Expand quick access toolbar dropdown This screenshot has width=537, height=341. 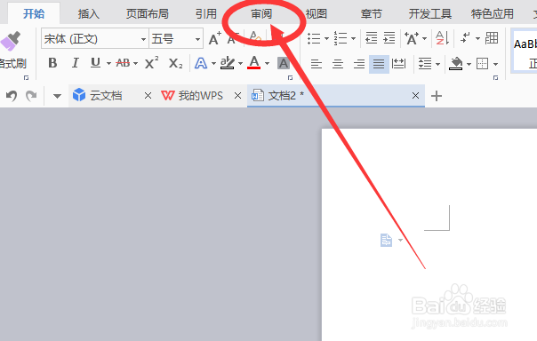[57, 96]
